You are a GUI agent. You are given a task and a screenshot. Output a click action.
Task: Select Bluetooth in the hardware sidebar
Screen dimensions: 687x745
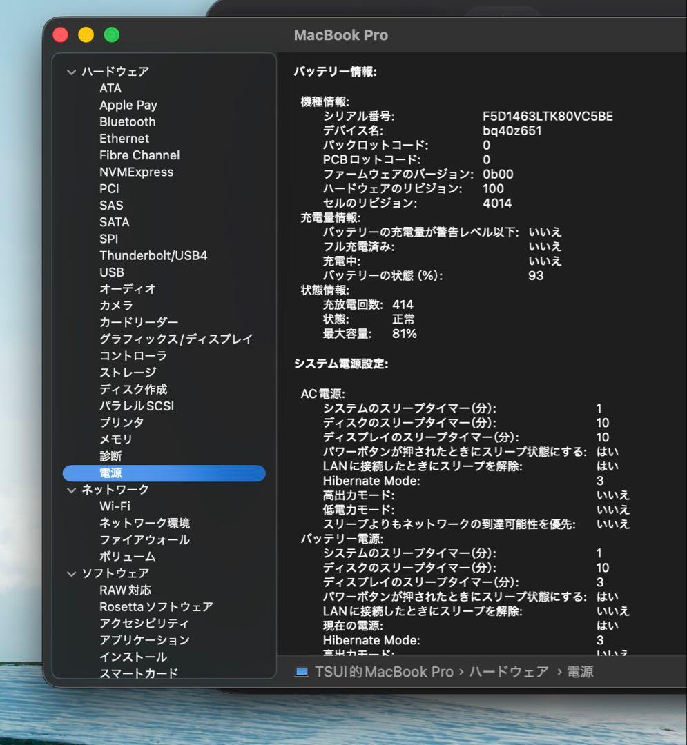pos(128,121)
